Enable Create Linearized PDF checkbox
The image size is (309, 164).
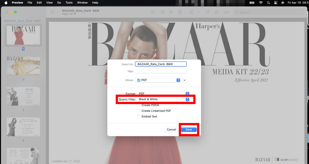coord(139,111)
